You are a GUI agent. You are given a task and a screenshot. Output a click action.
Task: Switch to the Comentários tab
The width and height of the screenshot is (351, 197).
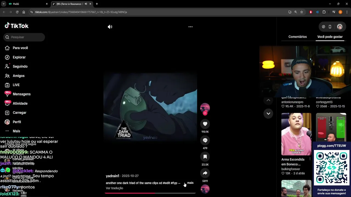click(298, 37)
